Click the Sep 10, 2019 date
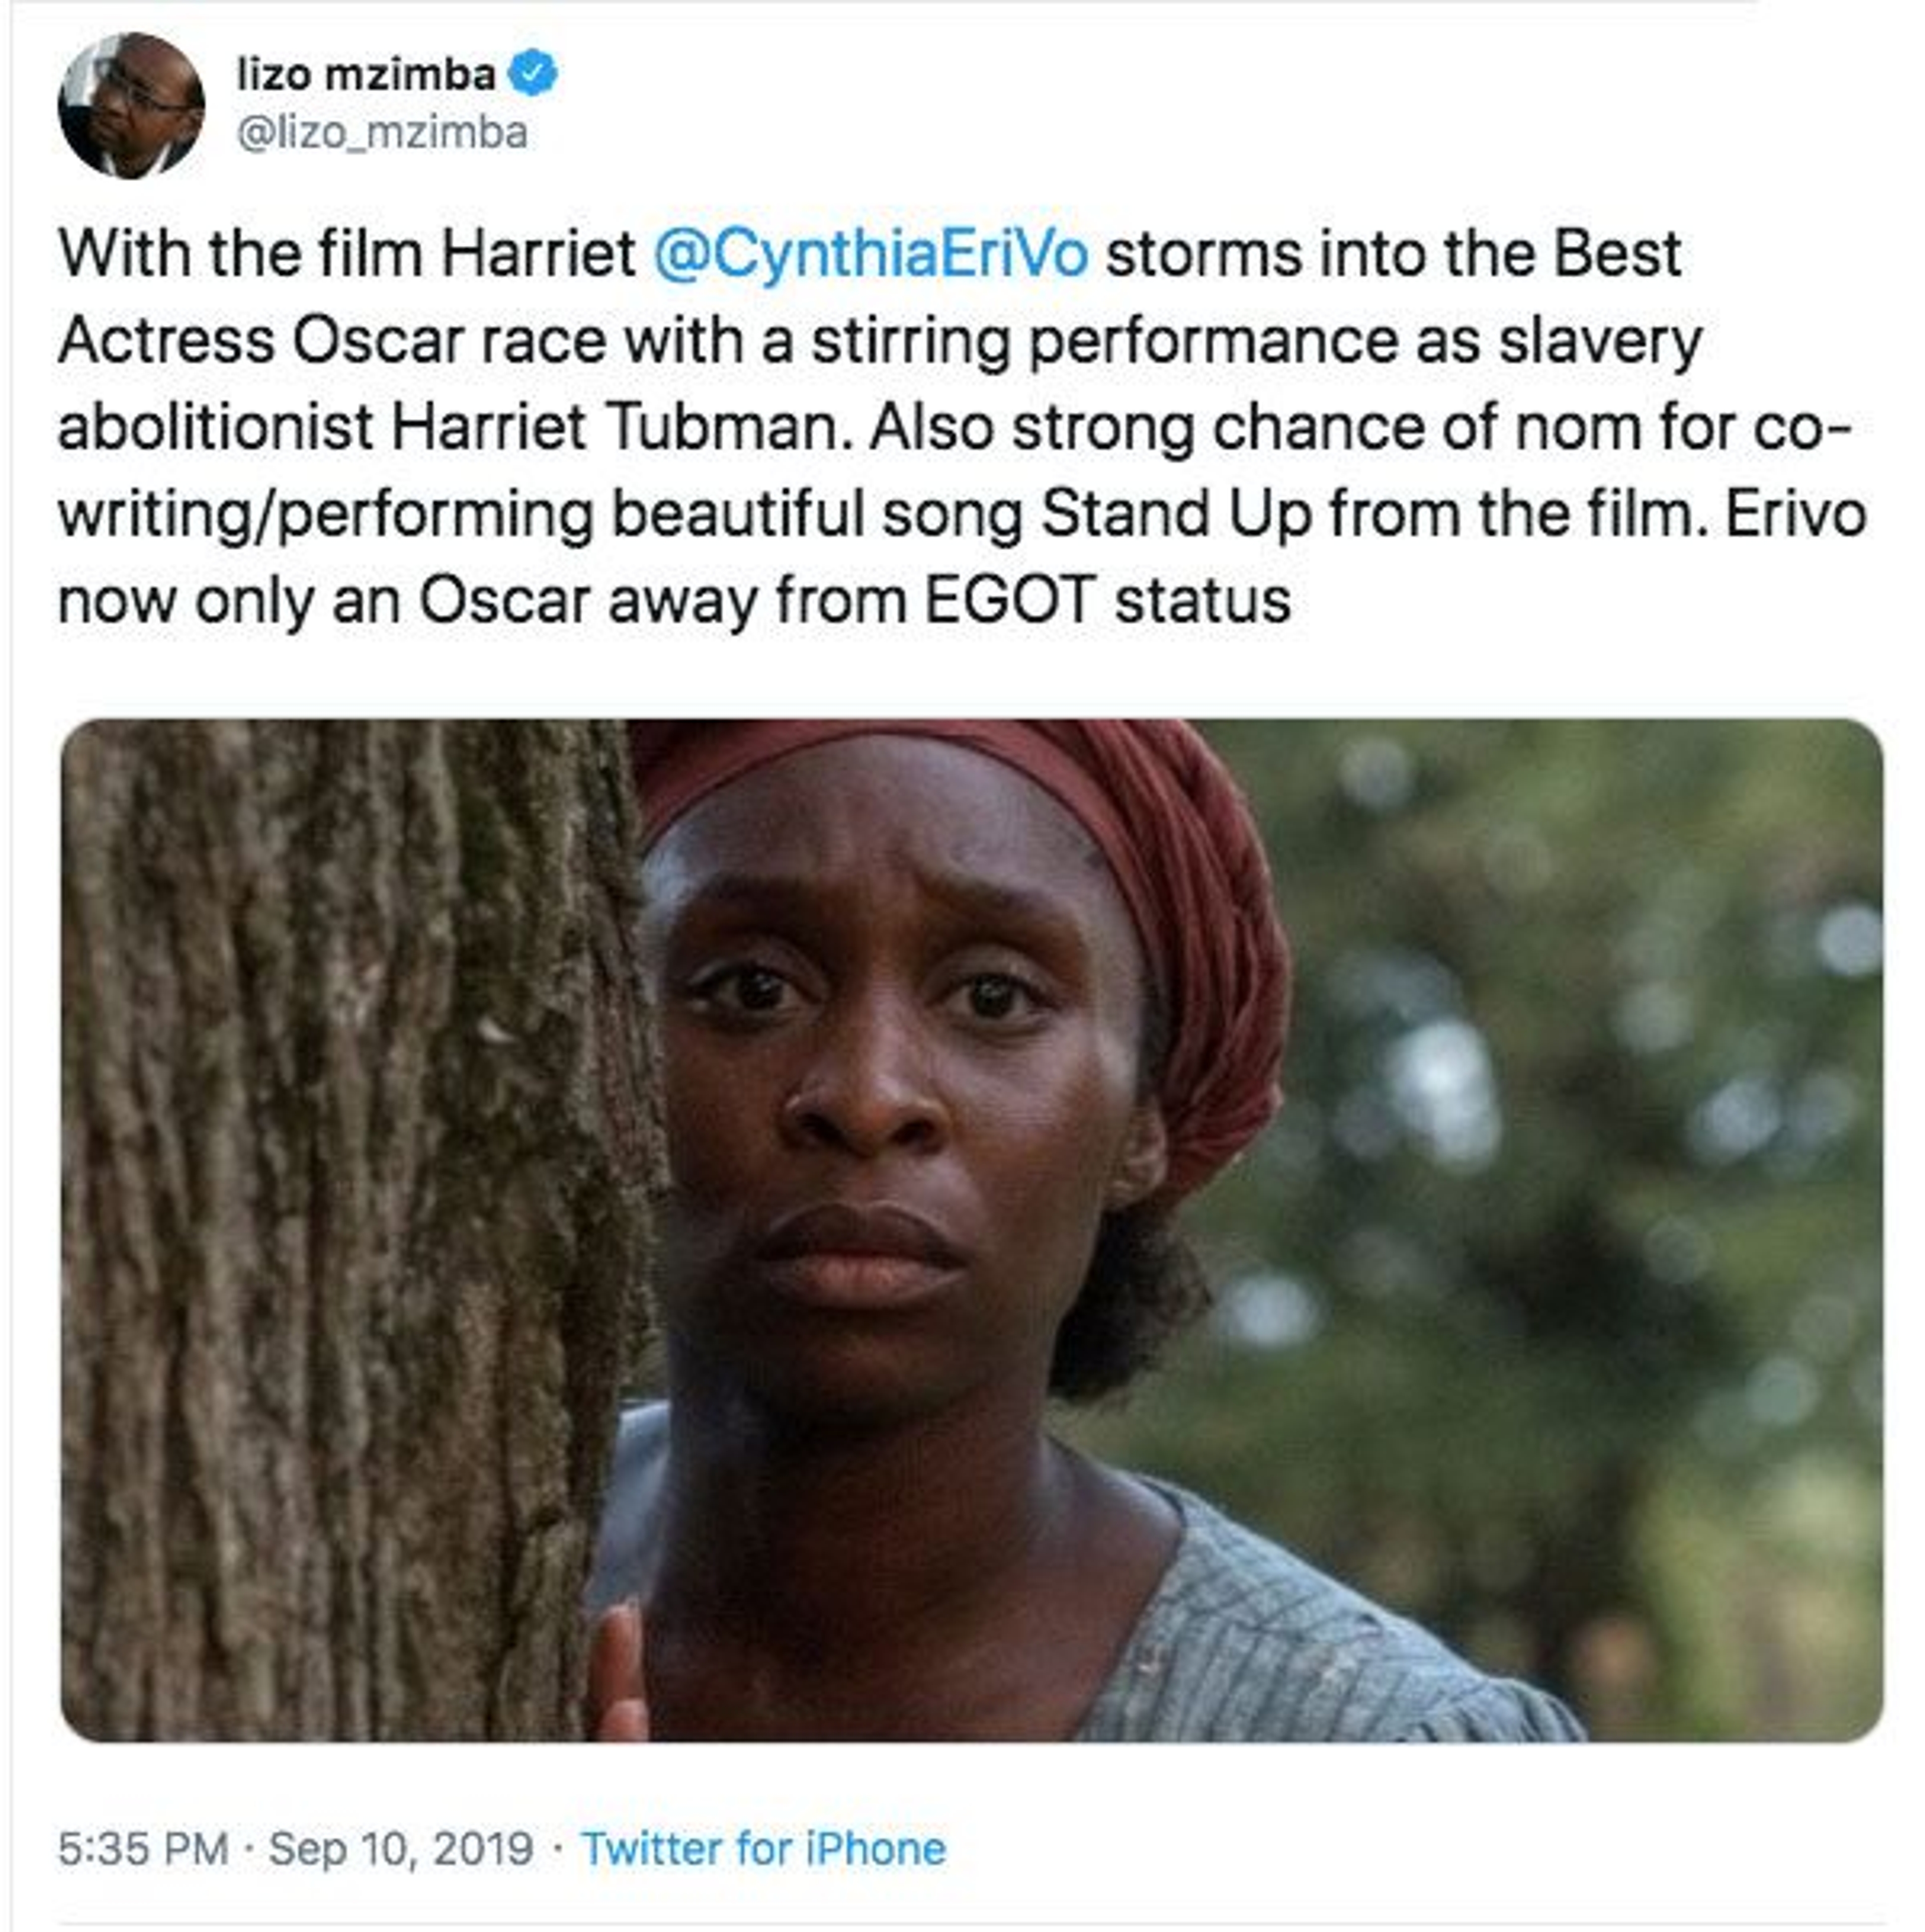 coord(400,1849)
